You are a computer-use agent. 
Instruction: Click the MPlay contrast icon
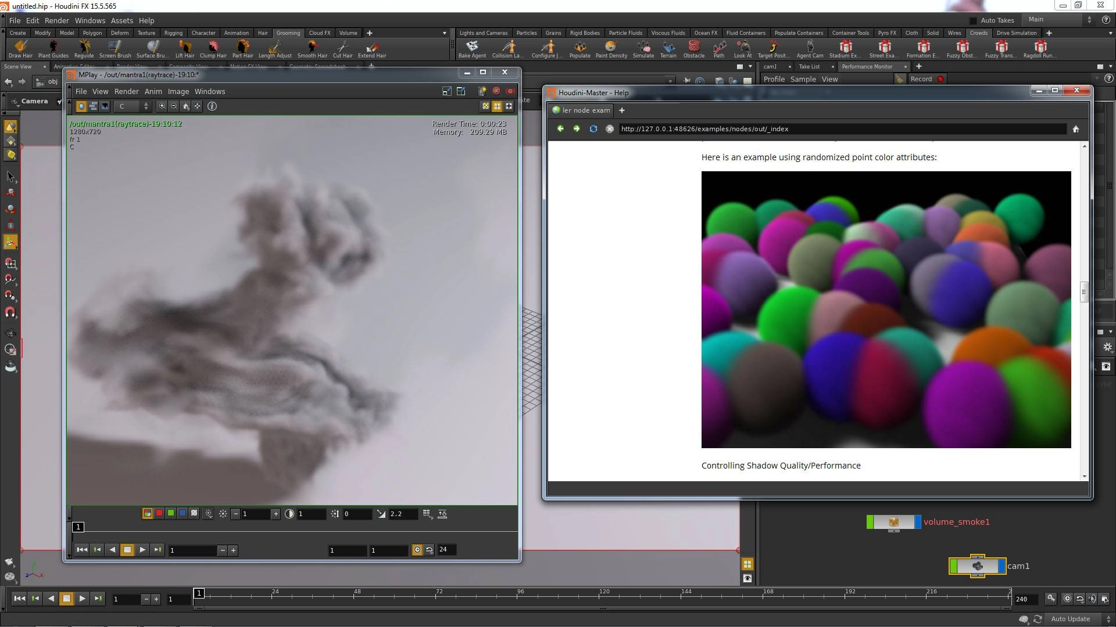289,514
